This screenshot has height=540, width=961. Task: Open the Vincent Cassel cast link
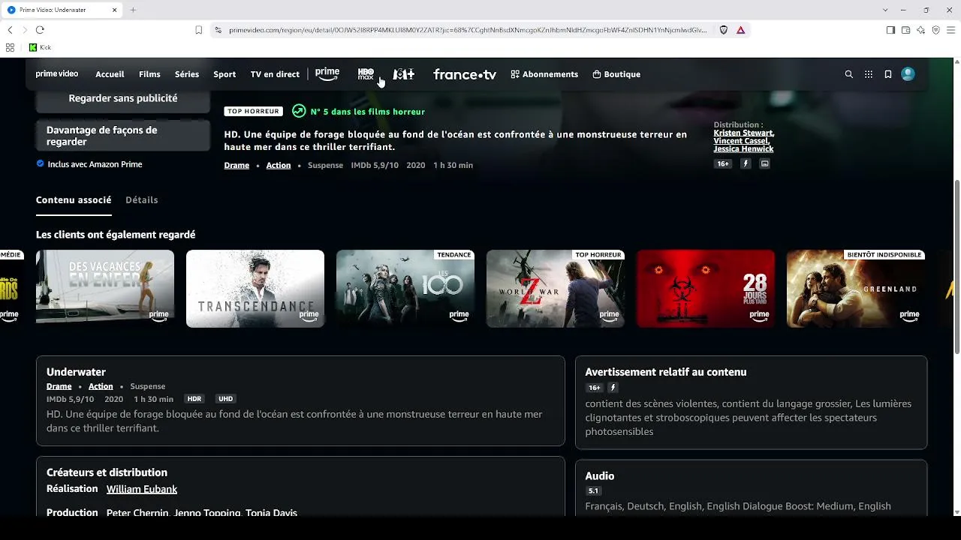(x=740, y=141)
